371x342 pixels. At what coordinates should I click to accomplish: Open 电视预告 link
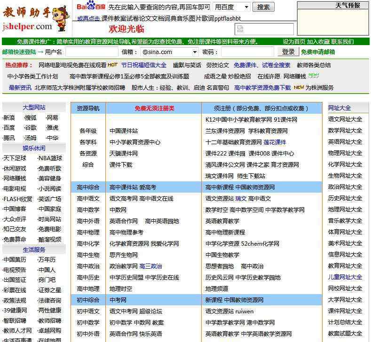tap(15, 270)
